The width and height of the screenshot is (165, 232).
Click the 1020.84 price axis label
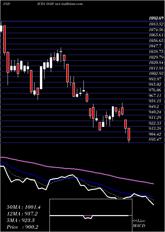click(156, 63)
